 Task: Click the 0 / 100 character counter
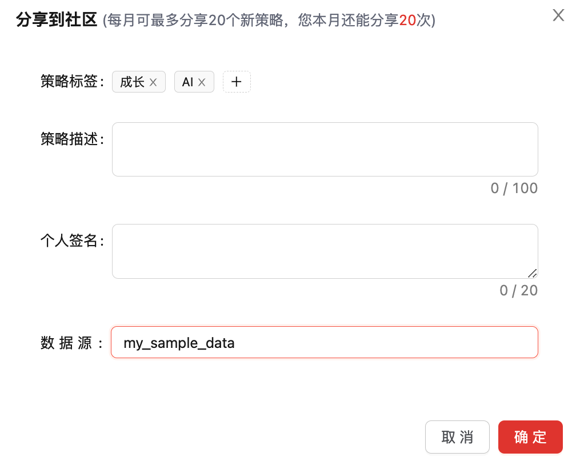514,189
